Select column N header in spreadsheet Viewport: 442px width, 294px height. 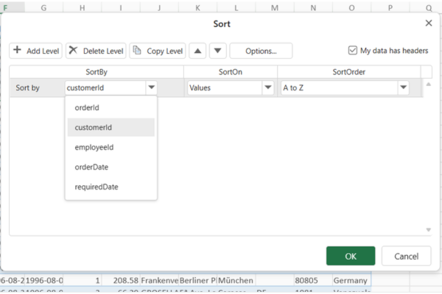tap(313, 7)
